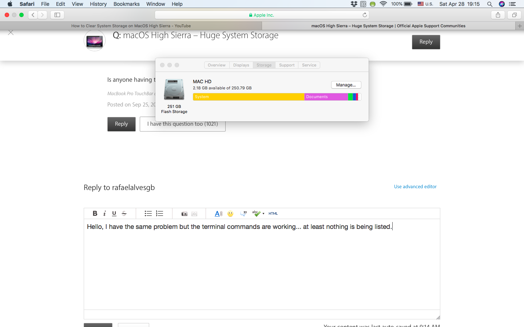Screen dimensions: 524x327
Task: Open the emoticon picker
Action: [x=230, y=214]
